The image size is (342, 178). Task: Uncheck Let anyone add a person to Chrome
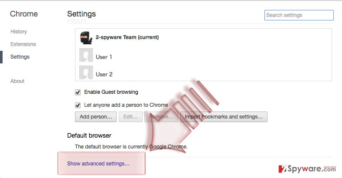coord(78,105)
